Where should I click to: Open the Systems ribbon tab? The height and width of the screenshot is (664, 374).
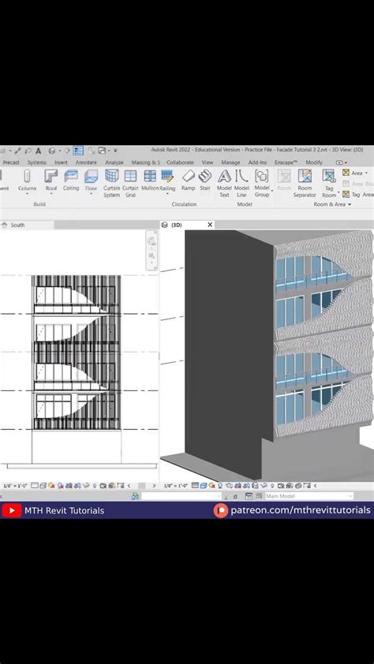click(37, 162)
